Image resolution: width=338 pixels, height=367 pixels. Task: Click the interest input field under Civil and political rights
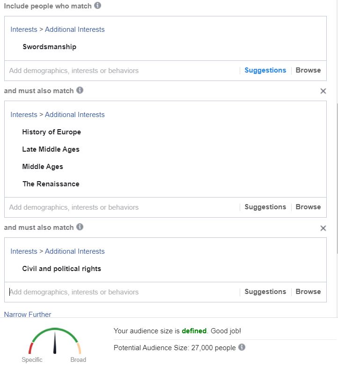(122, 292)
